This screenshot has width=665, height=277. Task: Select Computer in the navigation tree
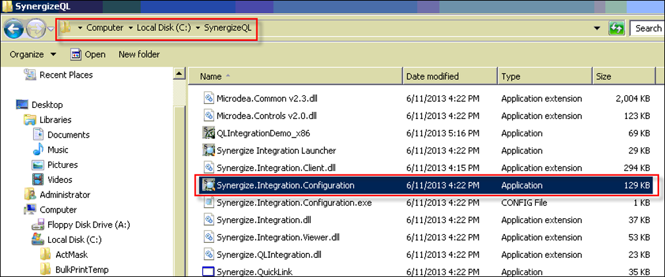click(58, 210)
